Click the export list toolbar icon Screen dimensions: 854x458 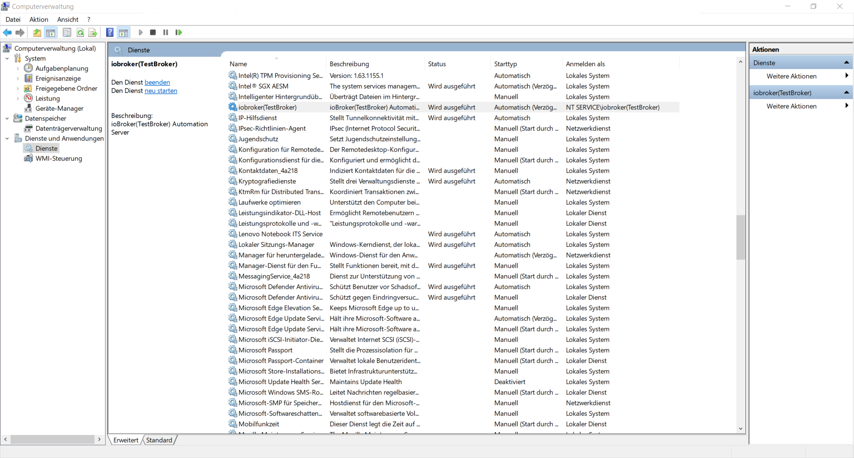pyautogui.click(x=93, y=32)
